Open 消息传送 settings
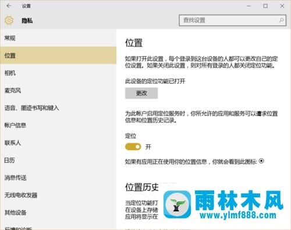Viewport: 291px width, 230px height. coord(58,178)
